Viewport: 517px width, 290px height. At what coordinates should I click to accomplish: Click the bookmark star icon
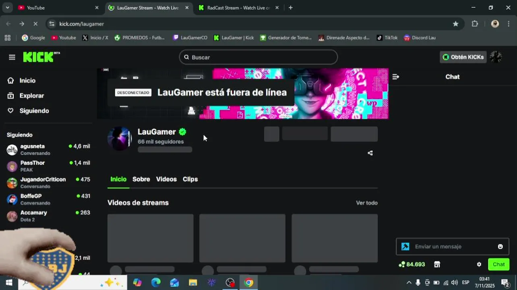pos(455,24)
